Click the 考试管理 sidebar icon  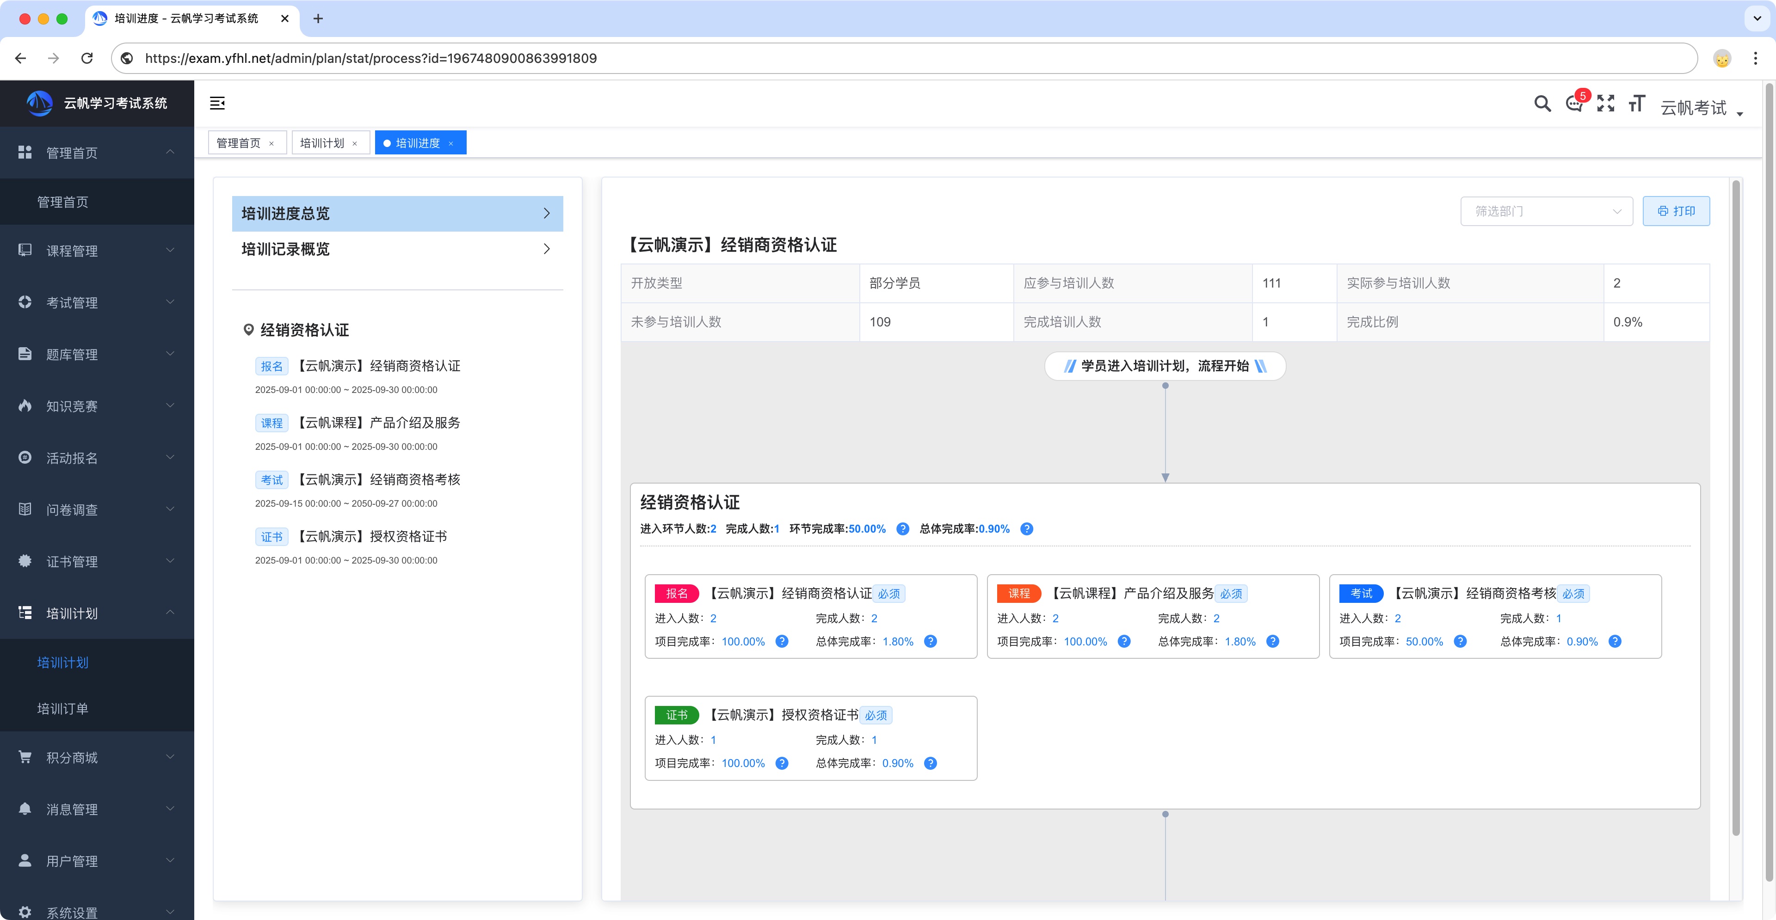pyautogui.click(x=25, y=302)
